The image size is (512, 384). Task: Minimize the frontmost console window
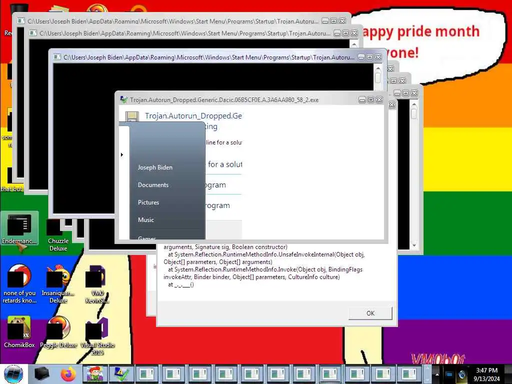tap(361, 57)
